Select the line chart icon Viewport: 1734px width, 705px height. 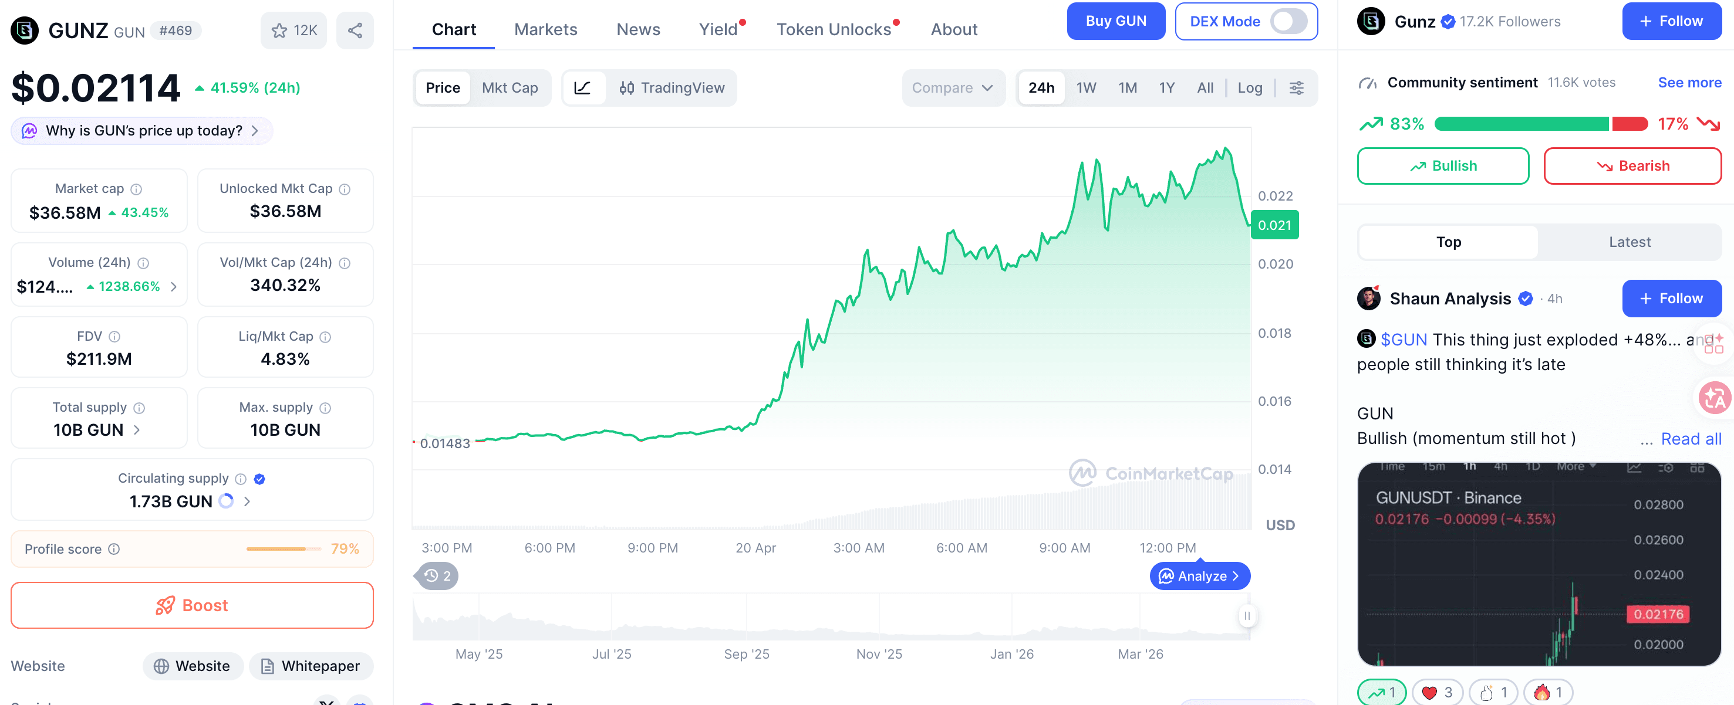coord(583,88)
